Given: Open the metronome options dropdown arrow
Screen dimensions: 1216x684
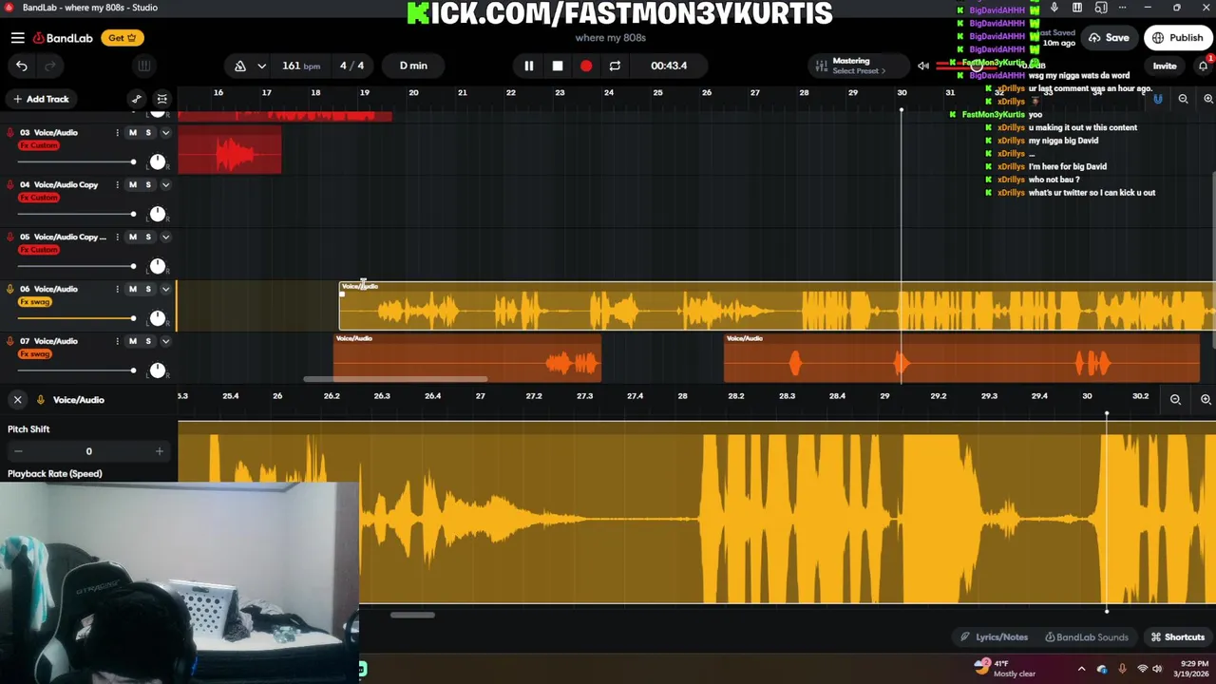Looking at the screenshot, I should (x=261, y=66).
